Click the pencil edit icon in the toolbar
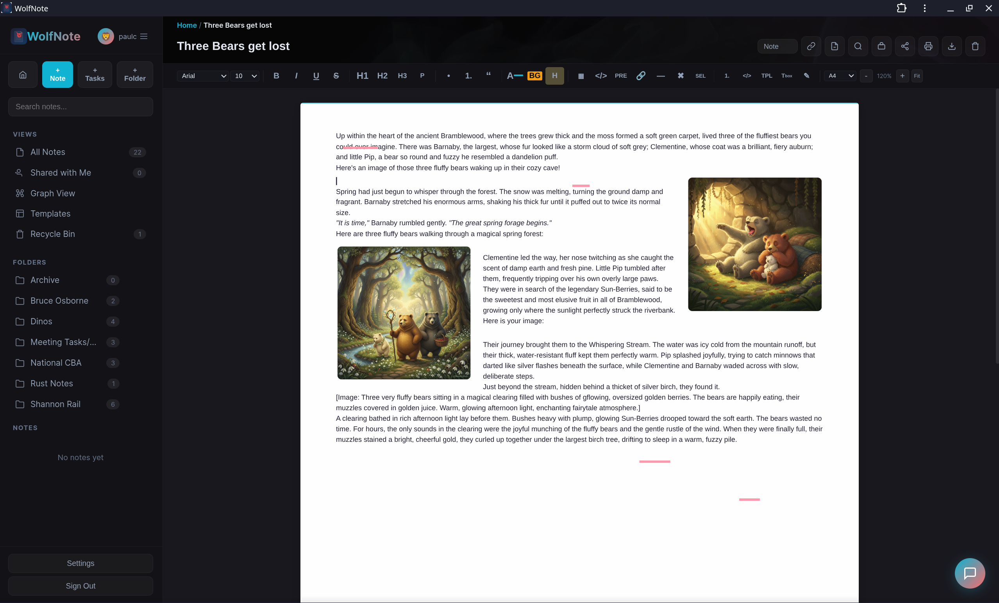The image size is (999, 603). (x=806, y=76)
